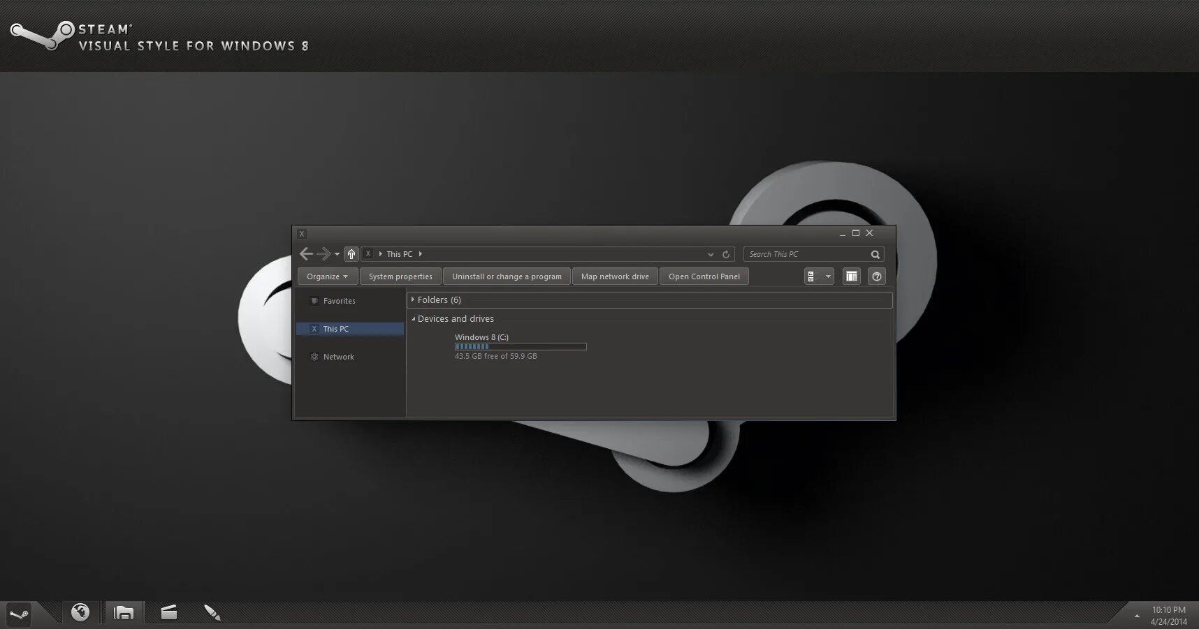Image resolution: width=1199 pixels, height=629 pixels.
Task: Maximize the This PC window
Action: click(856, 233)
